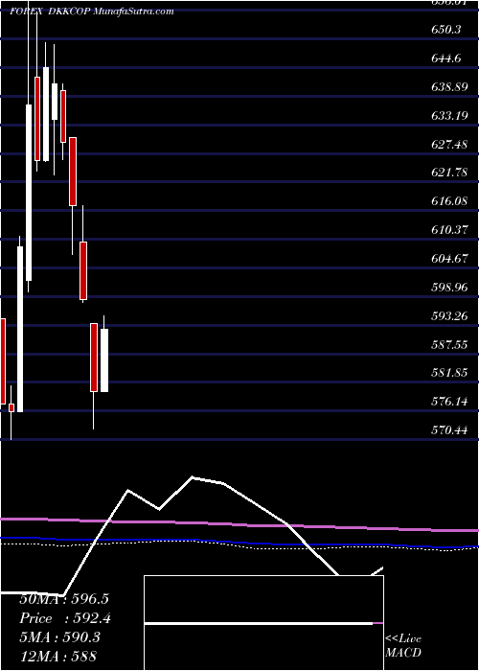Click the 593.26 price axis label
Screen dimensions: 479x671
coord(449,315)
